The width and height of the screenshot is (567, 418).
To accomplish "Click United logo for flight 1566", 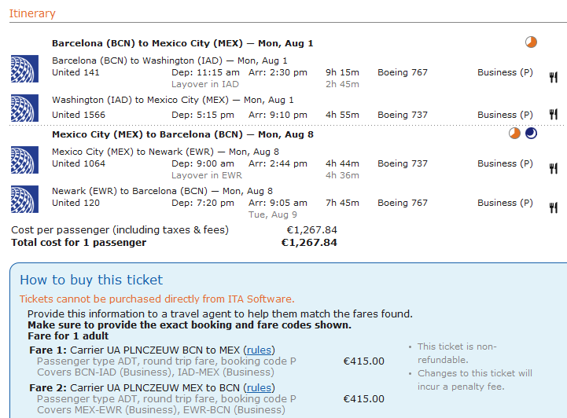I will 24,108.
